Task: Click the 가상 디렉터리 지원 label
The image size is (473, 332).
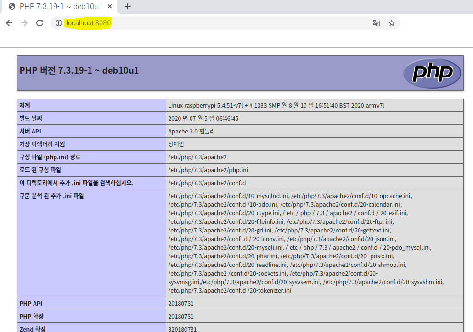Action: (42, 144)
